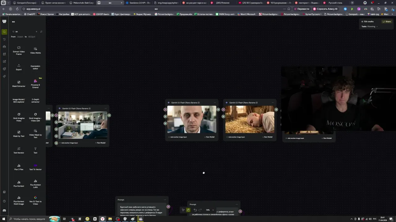Image resolution: width=396 pixels, height=222 pixels.
Task: Add the Pixverse 6 Extend node
Action: click(x=35, y=84)
